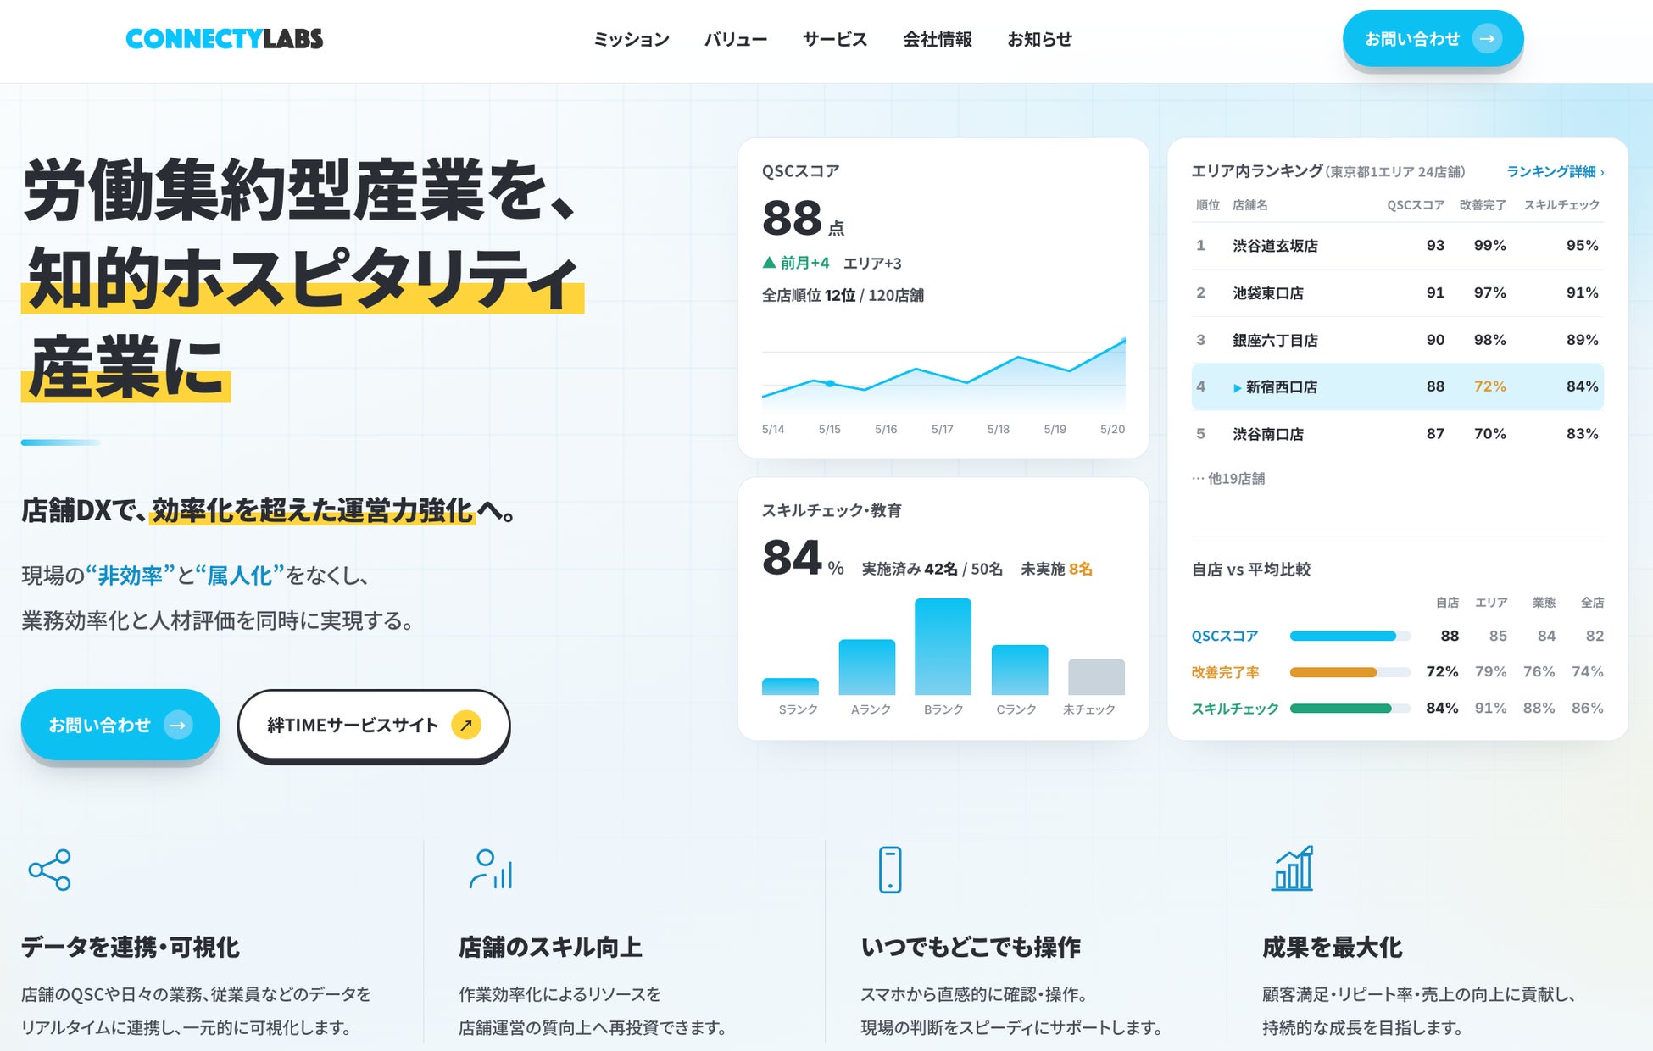Click the 改善完了率 label in comparison table
Screen dimensions: 1653x1051
1226,672
